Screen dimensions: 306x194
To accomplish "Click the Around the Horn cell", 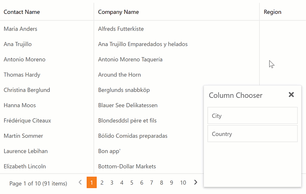I will pos(120,75).
